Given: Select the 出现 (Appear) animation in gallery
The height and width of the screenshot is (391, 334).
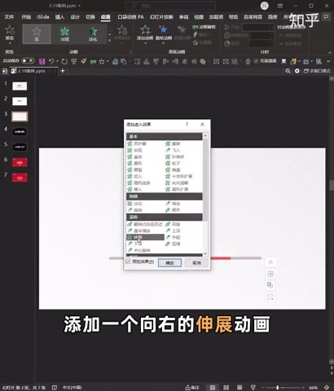Looking at the screenshot, I should coord(64,34).
